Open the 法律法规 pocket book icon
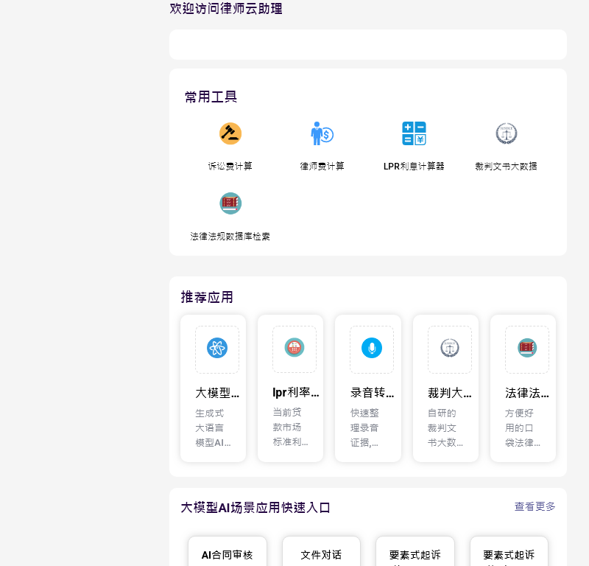Screen dimensions: 589x566 (525, 349)
